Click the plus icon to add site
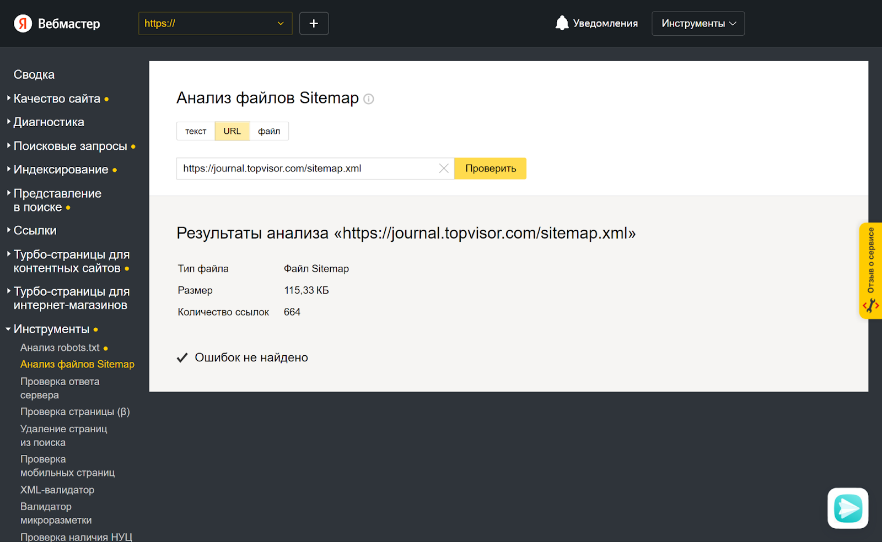Image resolution: width=882 pixels, height=542 pixels. click(x=314, y=24)
